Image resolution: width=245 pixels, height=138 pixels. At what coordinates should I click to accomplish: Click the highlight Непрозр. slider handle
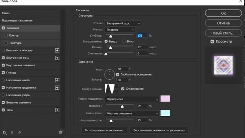pyautogui.click(x=122, y=107)
